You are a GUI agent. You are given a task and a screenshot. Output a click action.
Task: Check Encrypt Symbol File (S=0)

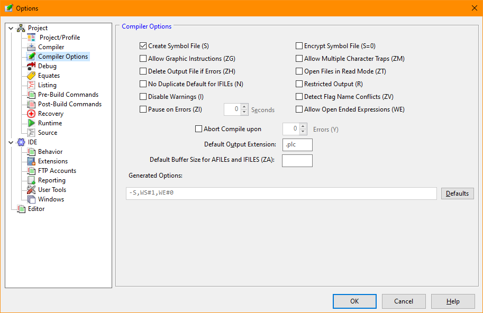tap(299, 46)
